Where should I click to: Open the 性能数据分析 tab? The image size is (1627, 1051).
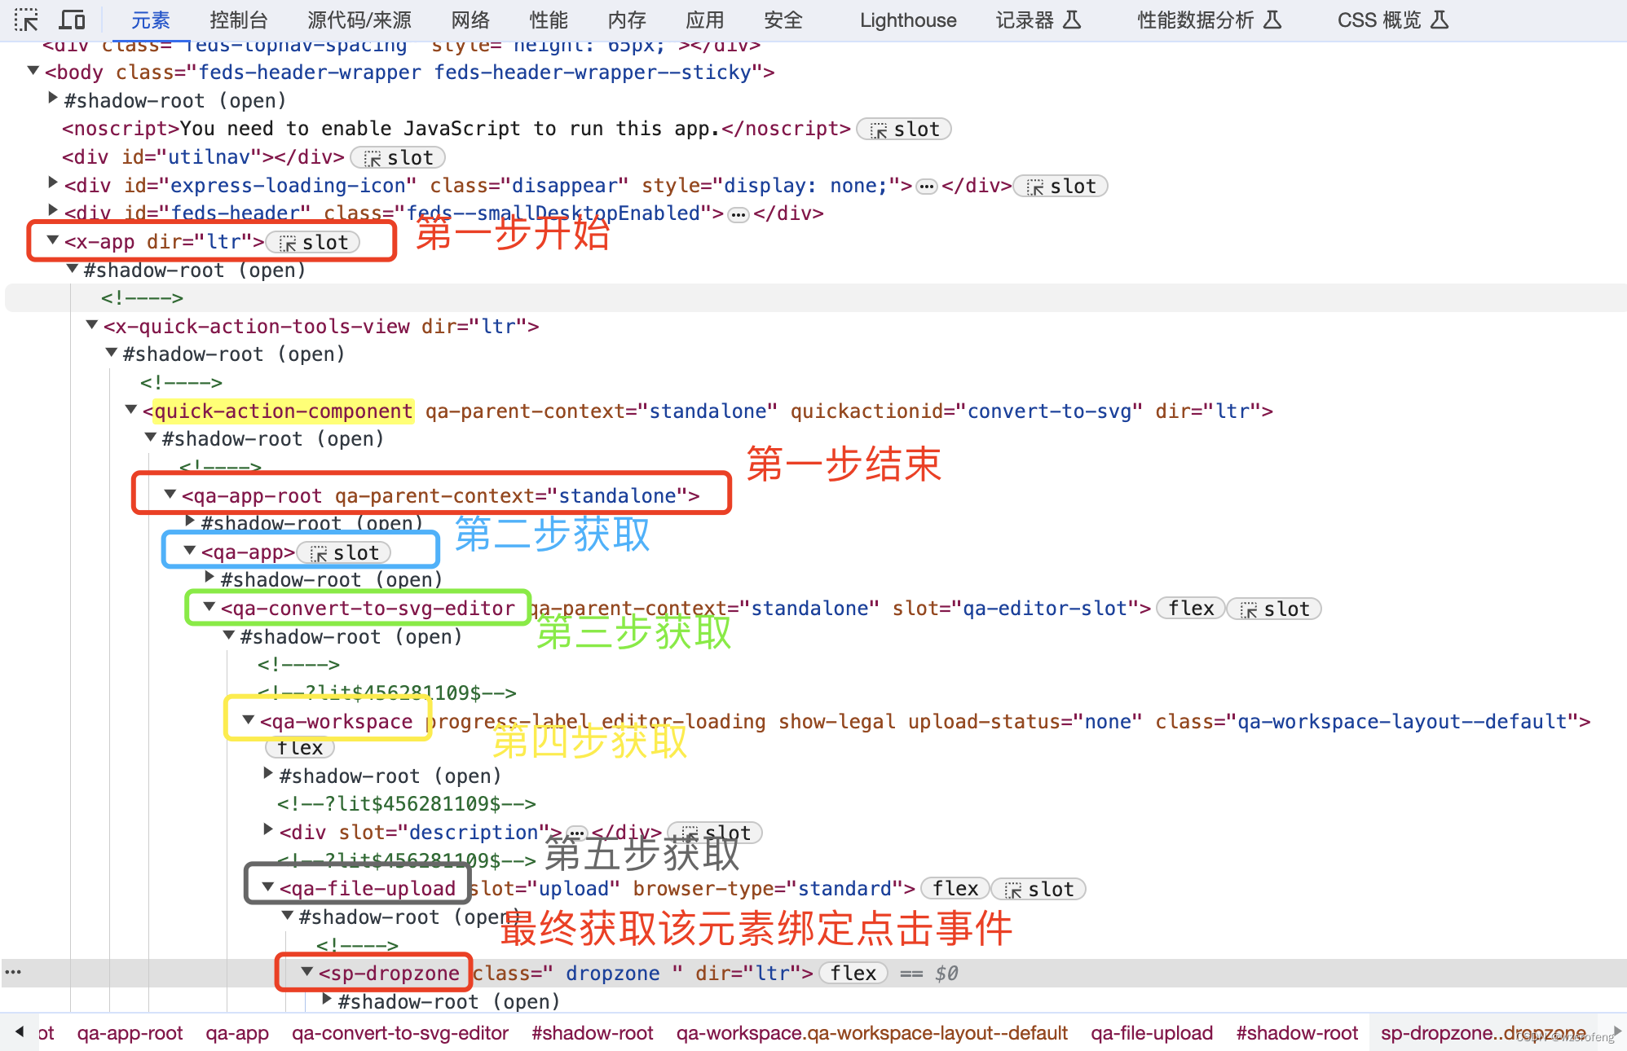[1210, 20]
